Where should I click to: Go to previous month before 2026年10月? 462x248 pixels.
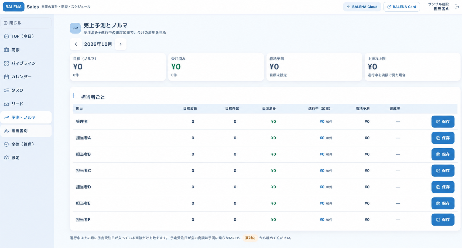(x=76, y=44)
